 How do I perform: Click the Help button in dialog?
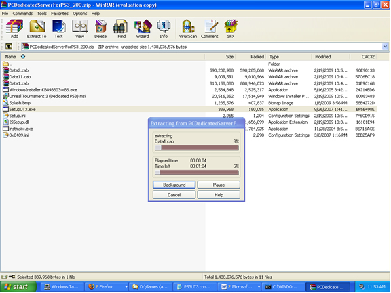click(219, 195)
